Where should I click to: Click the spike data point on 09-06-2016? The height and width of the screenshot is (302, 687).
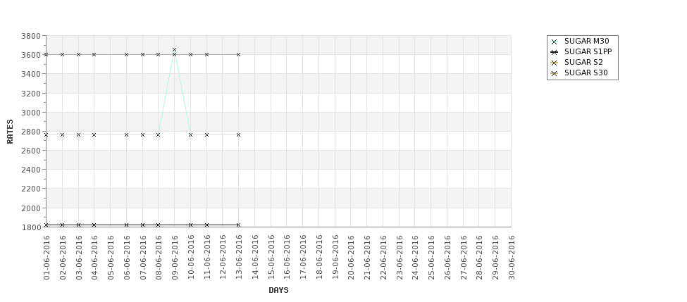pyautogui.click(x=174, y=50)
